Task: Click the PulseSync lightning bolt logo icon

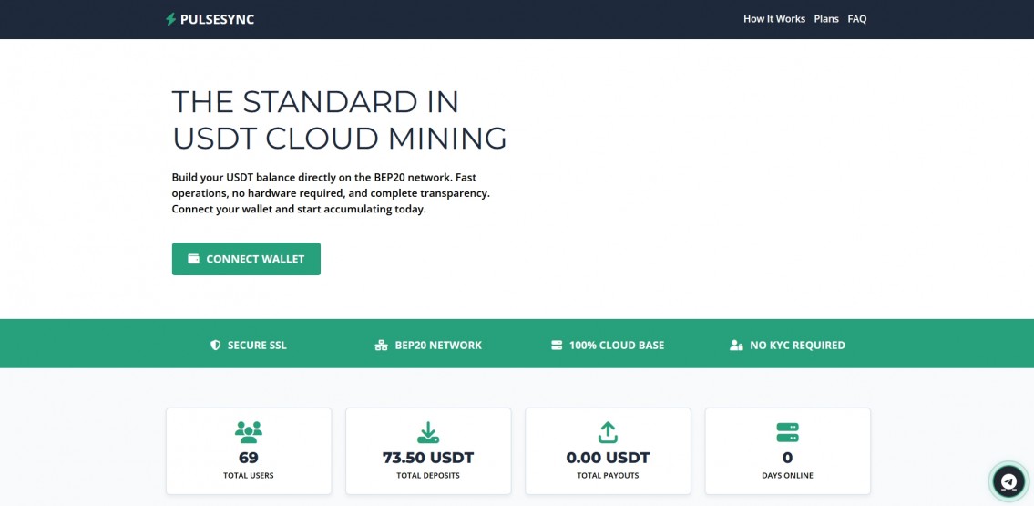Action: 170,19
